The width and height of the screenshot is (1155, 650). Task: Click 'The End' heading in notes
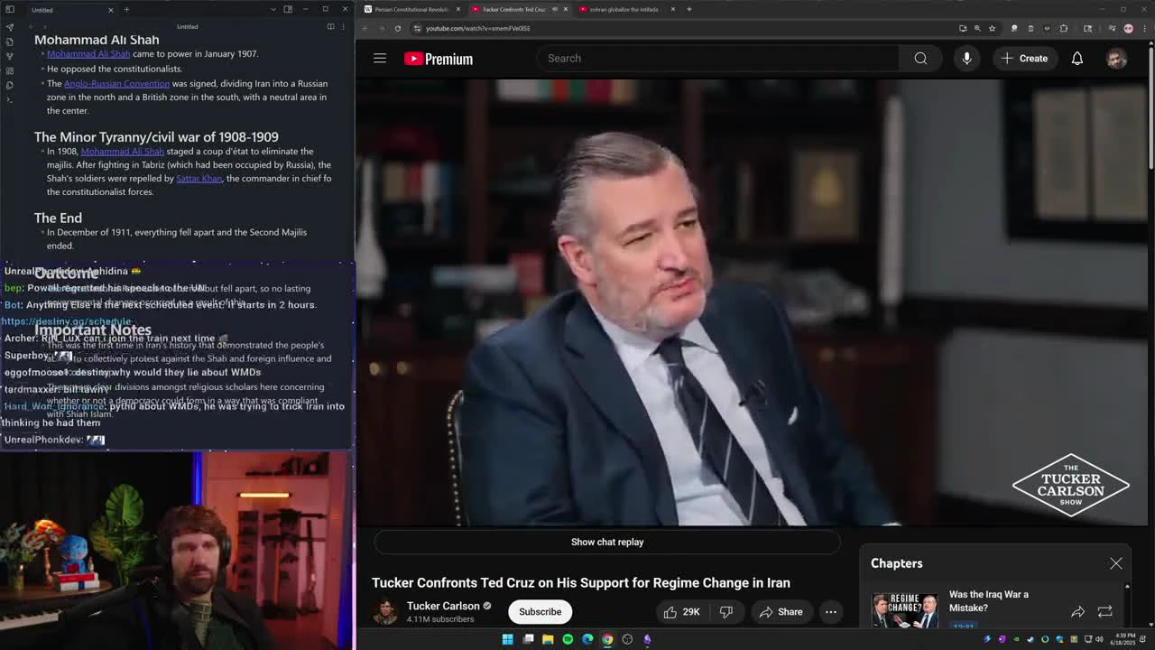[58, 218]
